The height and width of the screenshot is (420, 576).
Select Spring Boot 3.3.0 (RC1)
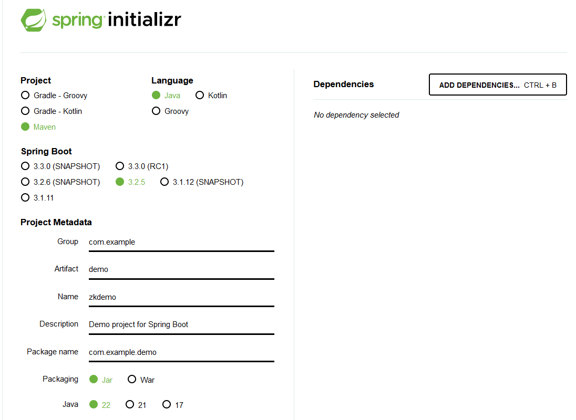point(142,166)
